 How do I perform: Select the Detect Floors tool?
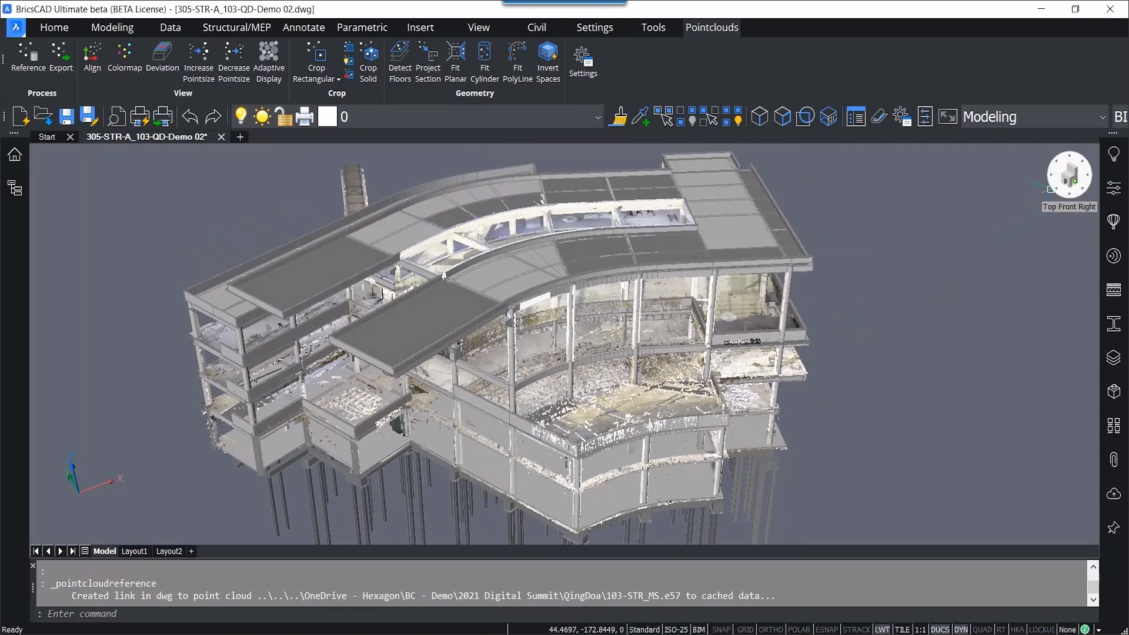tap(400, 61)
